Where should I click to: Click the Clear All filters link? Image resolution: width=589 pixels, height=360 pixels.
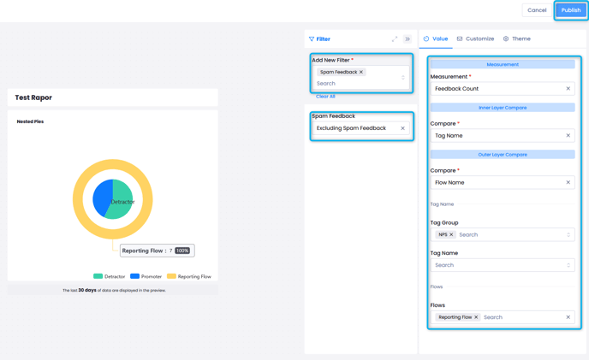click(x=325, y=97)
